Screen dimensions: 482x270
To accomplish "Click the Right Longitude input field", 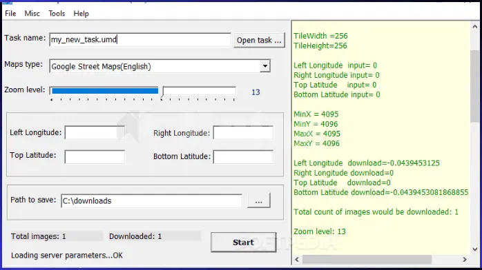I will 243,133.
